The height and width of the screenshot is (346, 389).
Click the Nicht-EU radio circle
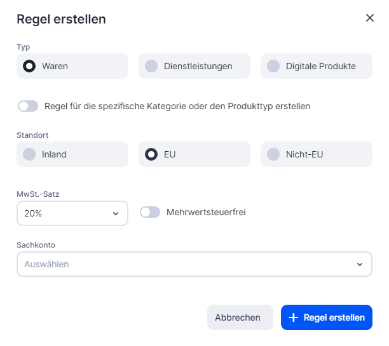pos(273,154)
